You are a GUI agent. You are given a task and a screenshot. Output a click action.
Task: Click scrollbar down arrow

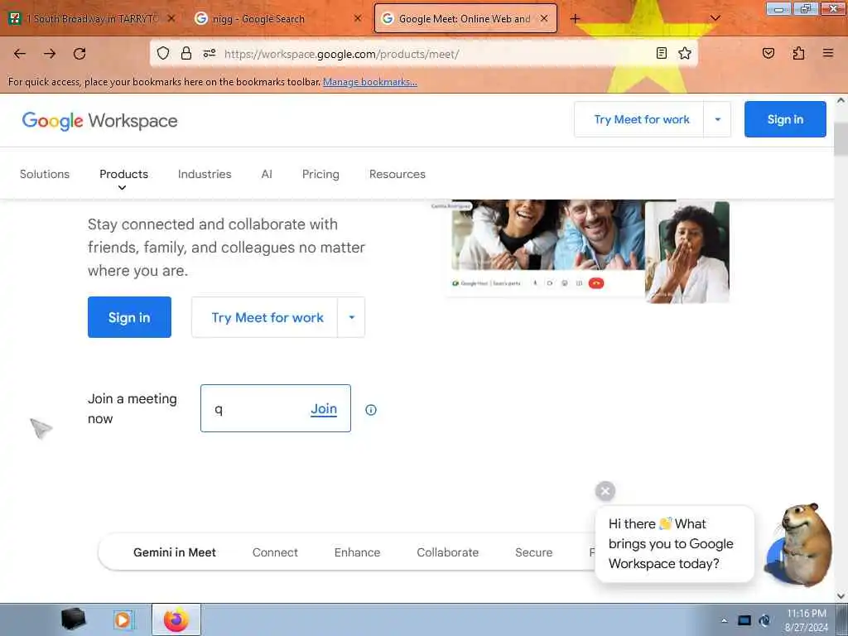click(841, 596)
